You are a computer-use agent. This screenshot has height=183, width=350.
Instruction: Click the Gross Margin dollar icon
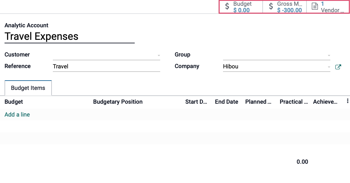coord(271,6)
